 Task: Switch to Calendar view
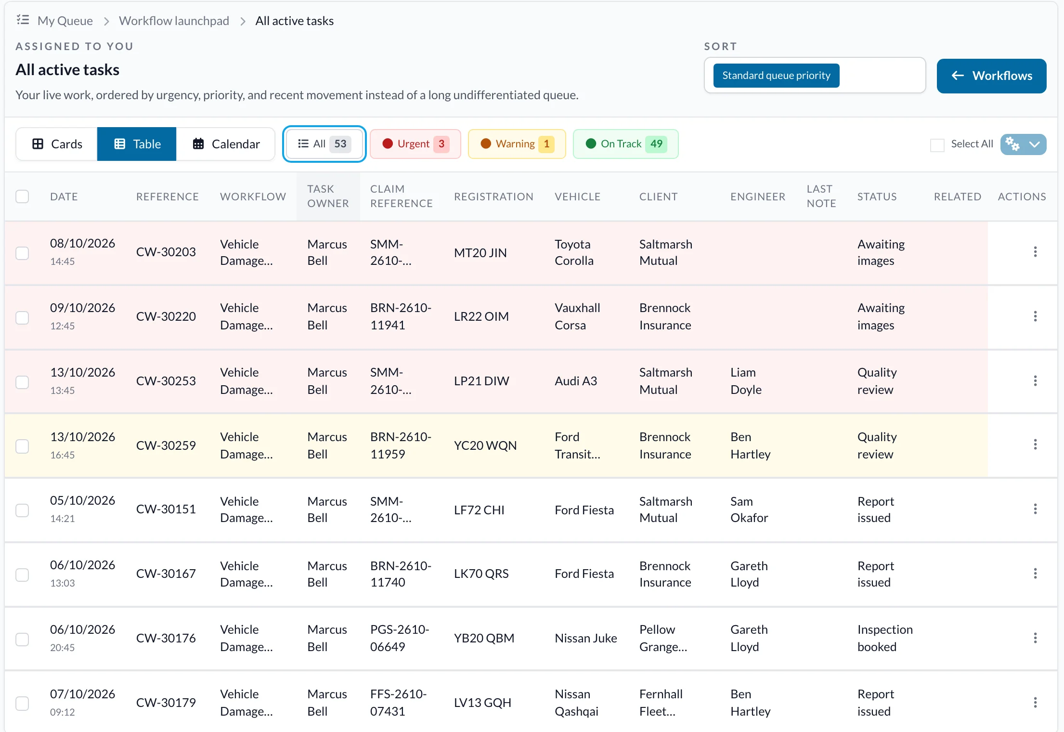point(225,144)
